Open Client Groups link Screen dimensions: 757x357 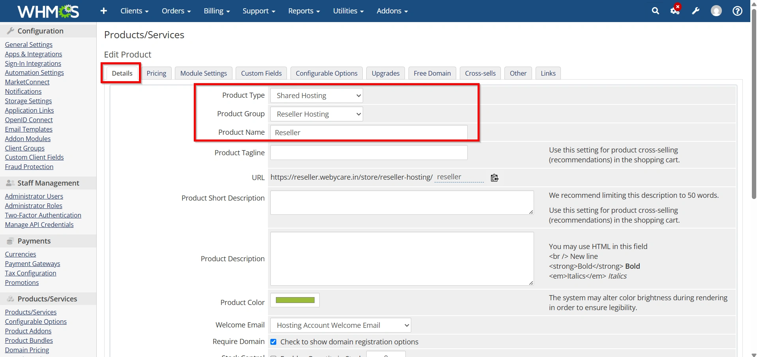(25, 148)
